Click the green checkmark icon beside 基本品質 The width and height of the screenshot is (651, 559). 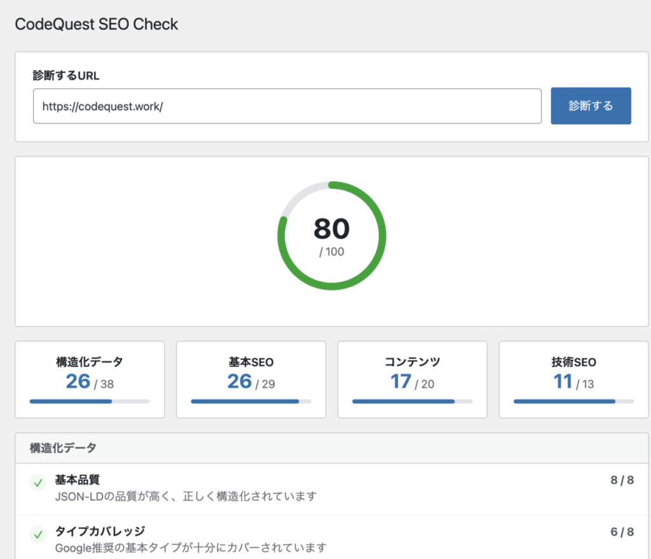tap(38, 483)
